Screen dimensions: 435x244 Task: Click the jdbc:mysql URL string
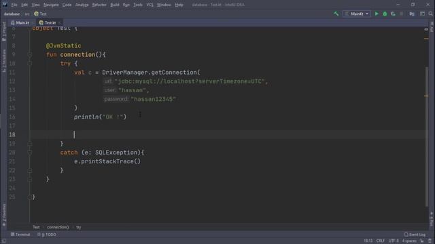coord(190,81)
